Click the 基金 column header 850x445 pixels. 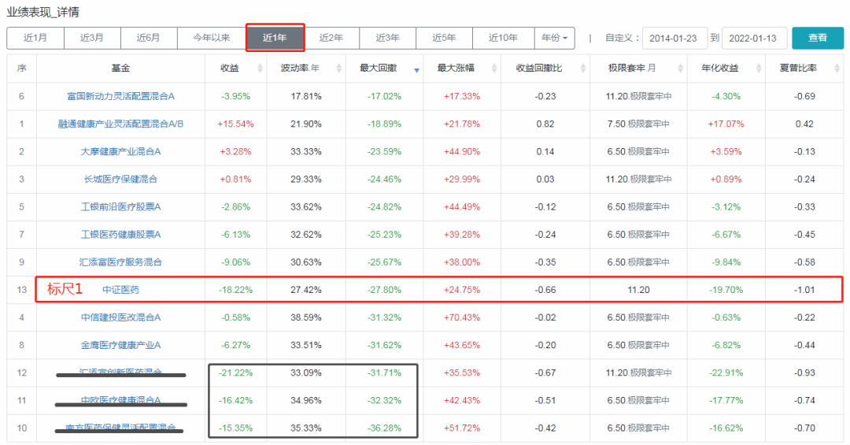pyautogui.click(x=121, y=69)
